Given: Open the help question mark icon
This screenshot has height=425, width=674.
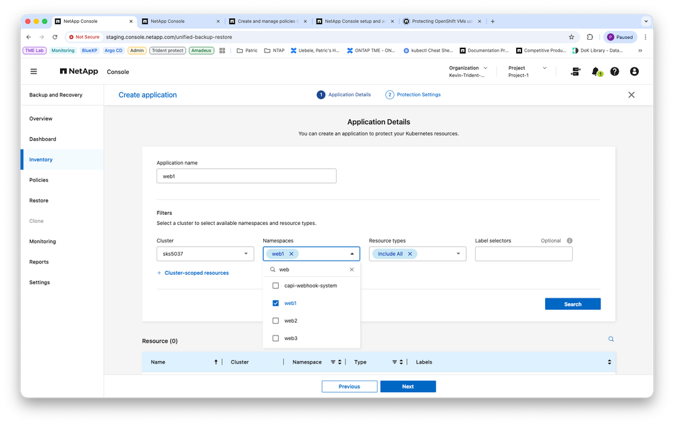Looking at the screenshot, I should pyautogui.click(x=615, y=71).
